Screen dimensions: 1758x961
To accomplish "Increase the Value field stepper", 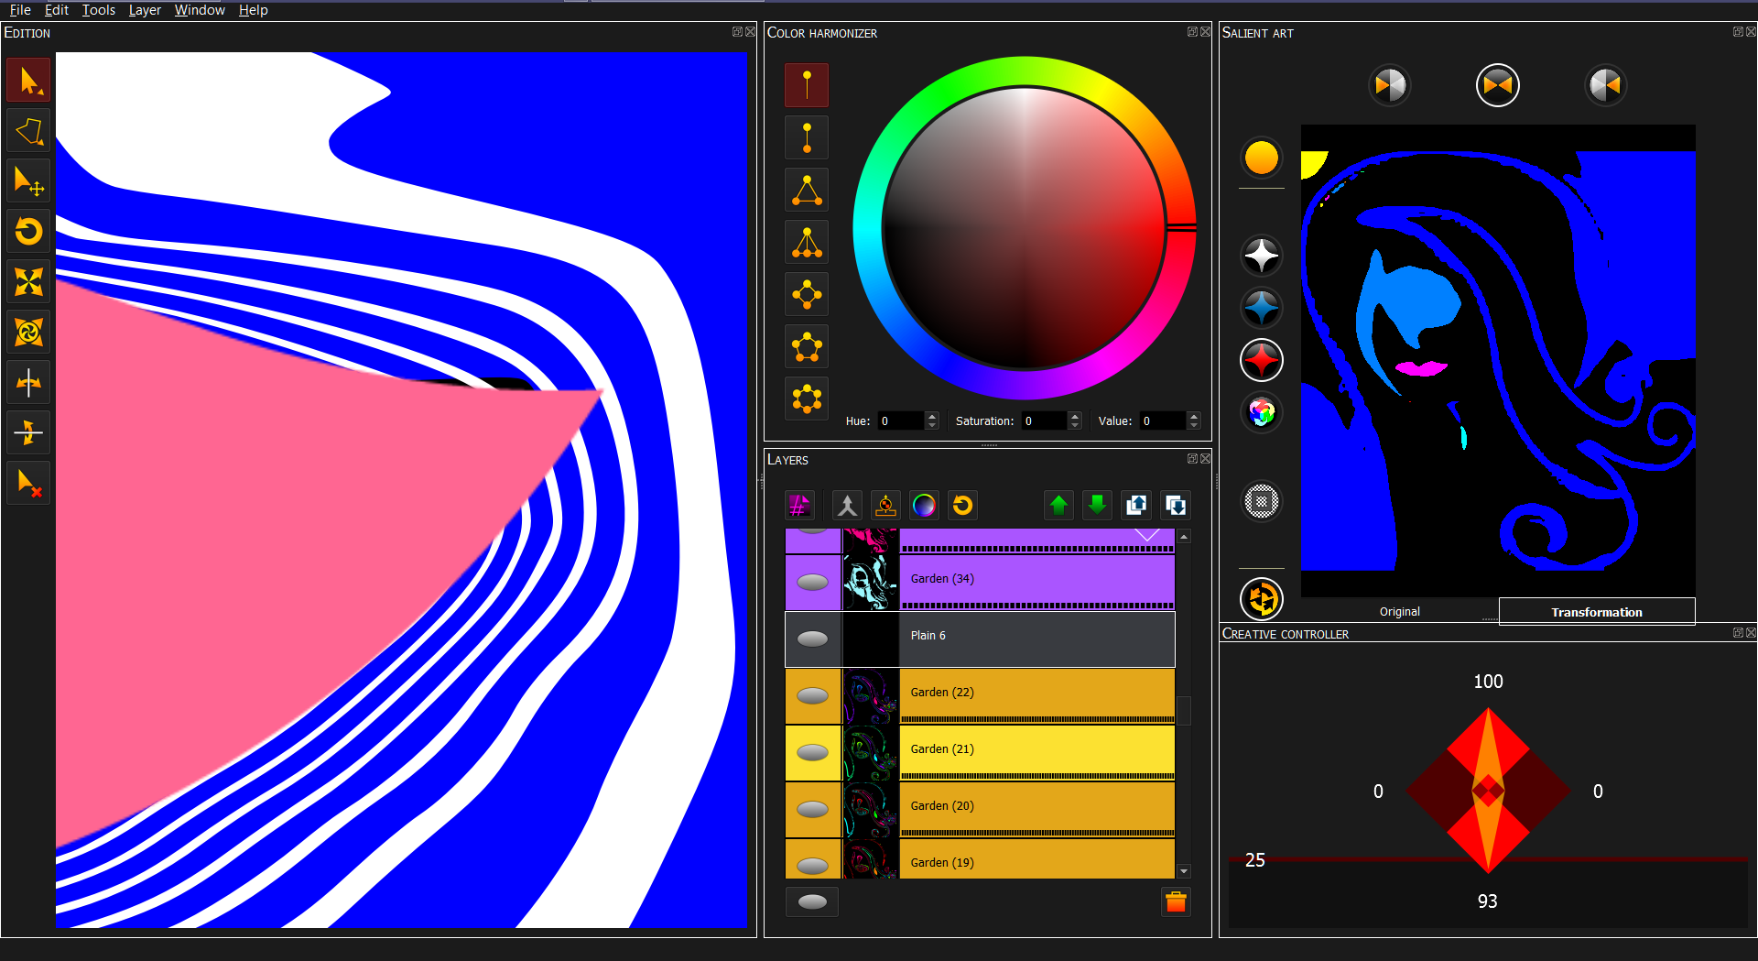I will pyautogui.click(x=1193, y=417).
